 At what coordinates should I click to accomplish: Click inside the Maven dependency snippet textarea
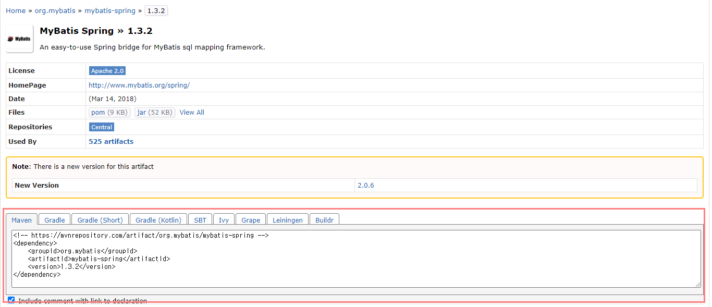coord(356,259)
